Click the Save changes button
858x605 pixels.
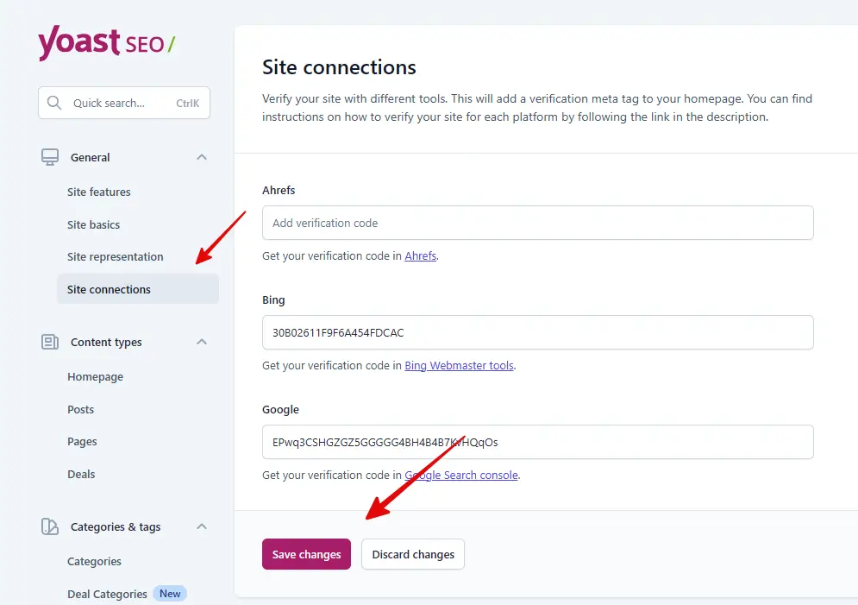pos(306,554)
